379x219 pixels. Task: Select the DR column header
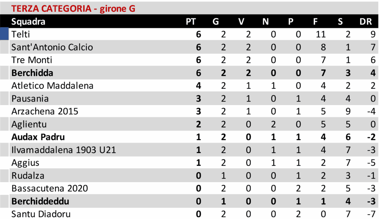point(366,21)
